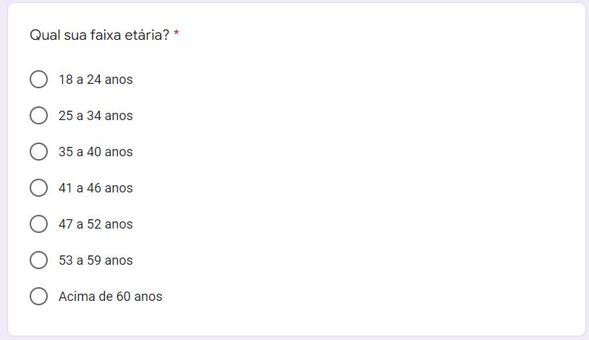Screen dimensions: 589x340
Task: Click the question title "Qual sua faixa etária?"
Action: coord(99,35)
